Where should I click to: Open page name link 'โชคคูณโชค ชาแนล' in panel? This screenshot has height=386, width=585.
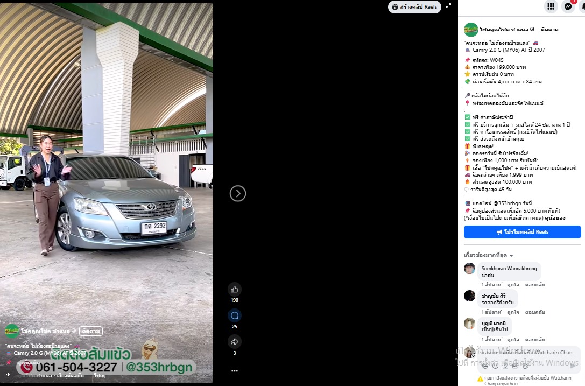pyautogui.click(x=504, y=30)
